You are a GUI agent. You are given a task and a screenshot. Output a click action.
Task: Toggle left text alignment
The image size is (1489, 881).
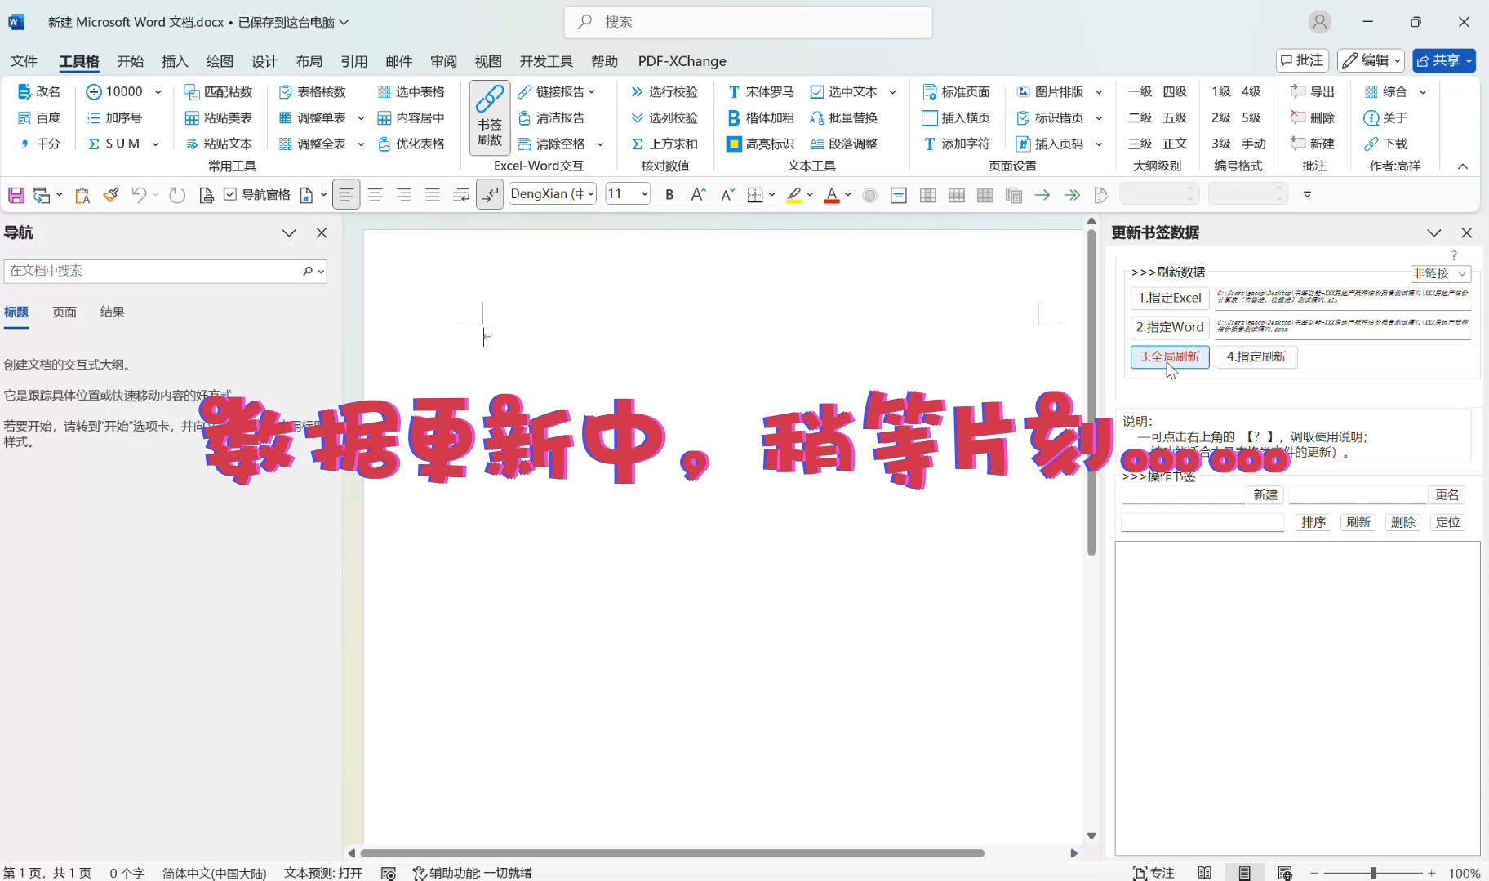346,195
